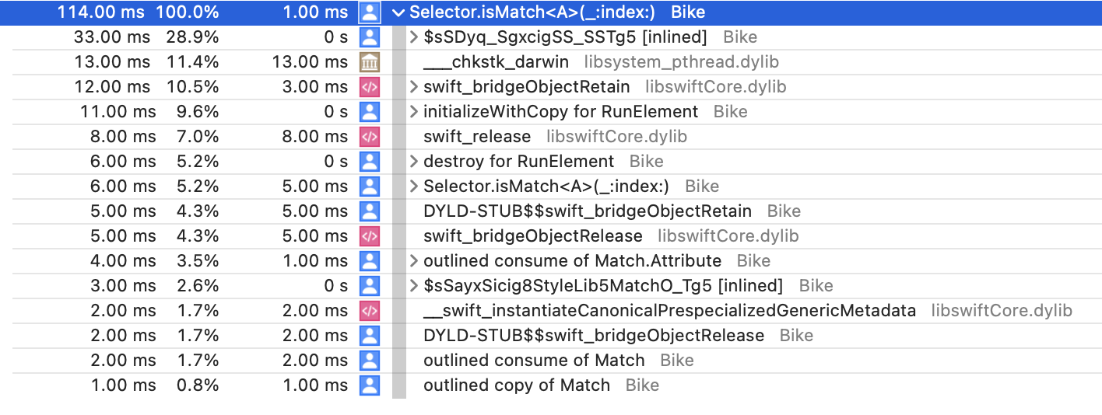Select the ___chkstk_darwin function row
1102x415 pixels.
[x=496, y=62]
